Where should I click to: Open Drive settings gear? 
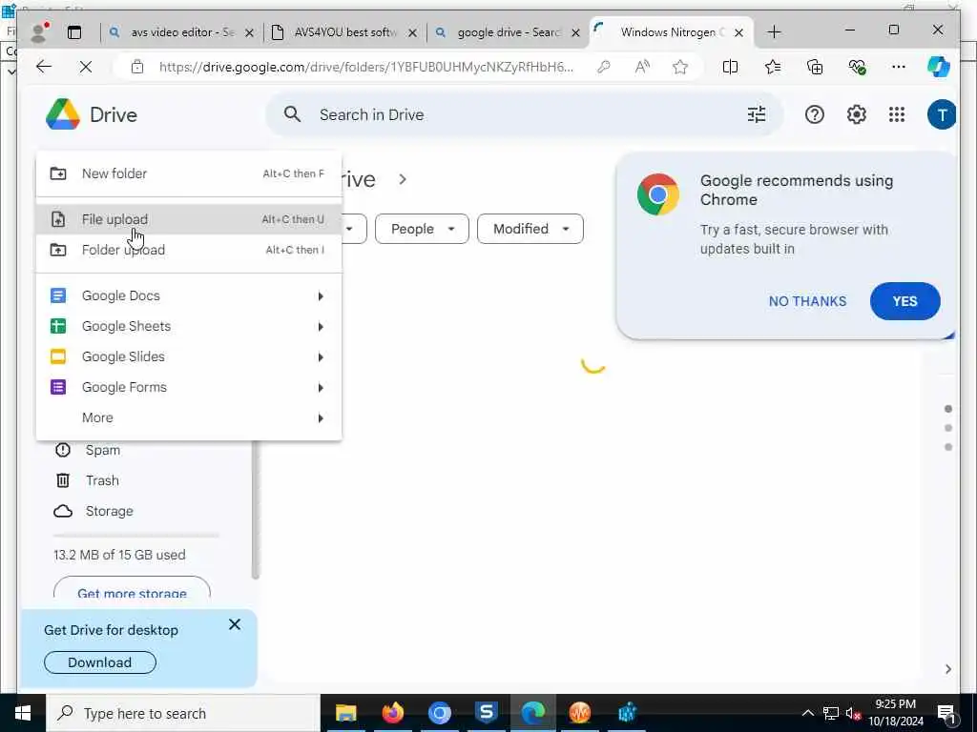tap(856, 114)
